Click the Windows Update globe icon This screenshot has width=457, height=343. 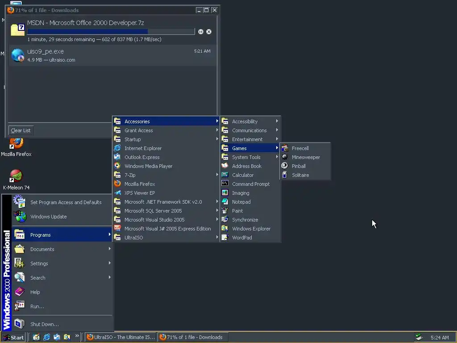(20, 217)
